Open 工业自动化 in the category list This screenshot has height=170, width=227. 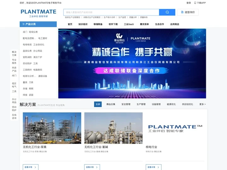pos(39,44)
